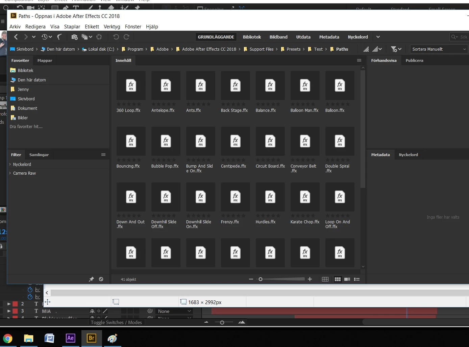Toggle the keep filter pin icon
The image size is (469, 347).
coord(91,279)
